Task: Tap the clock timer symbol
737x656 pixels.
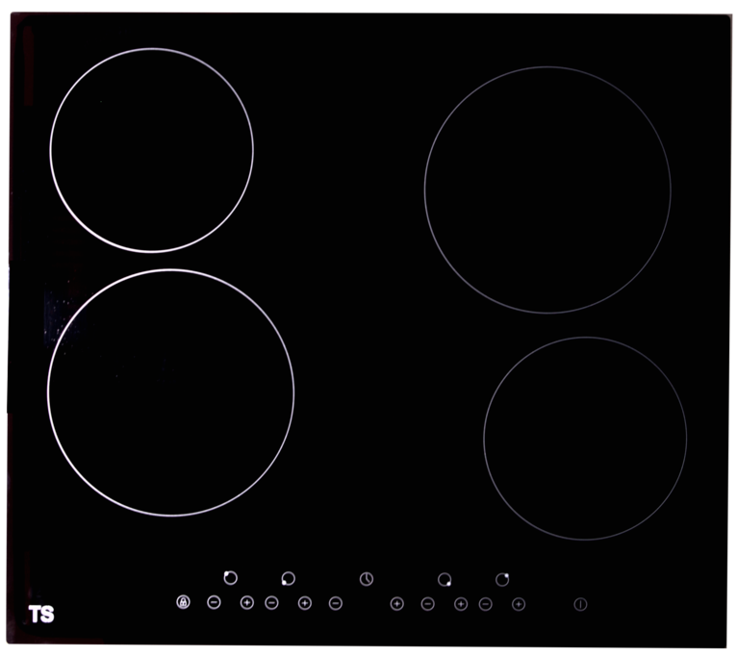Action: point(367,579)
